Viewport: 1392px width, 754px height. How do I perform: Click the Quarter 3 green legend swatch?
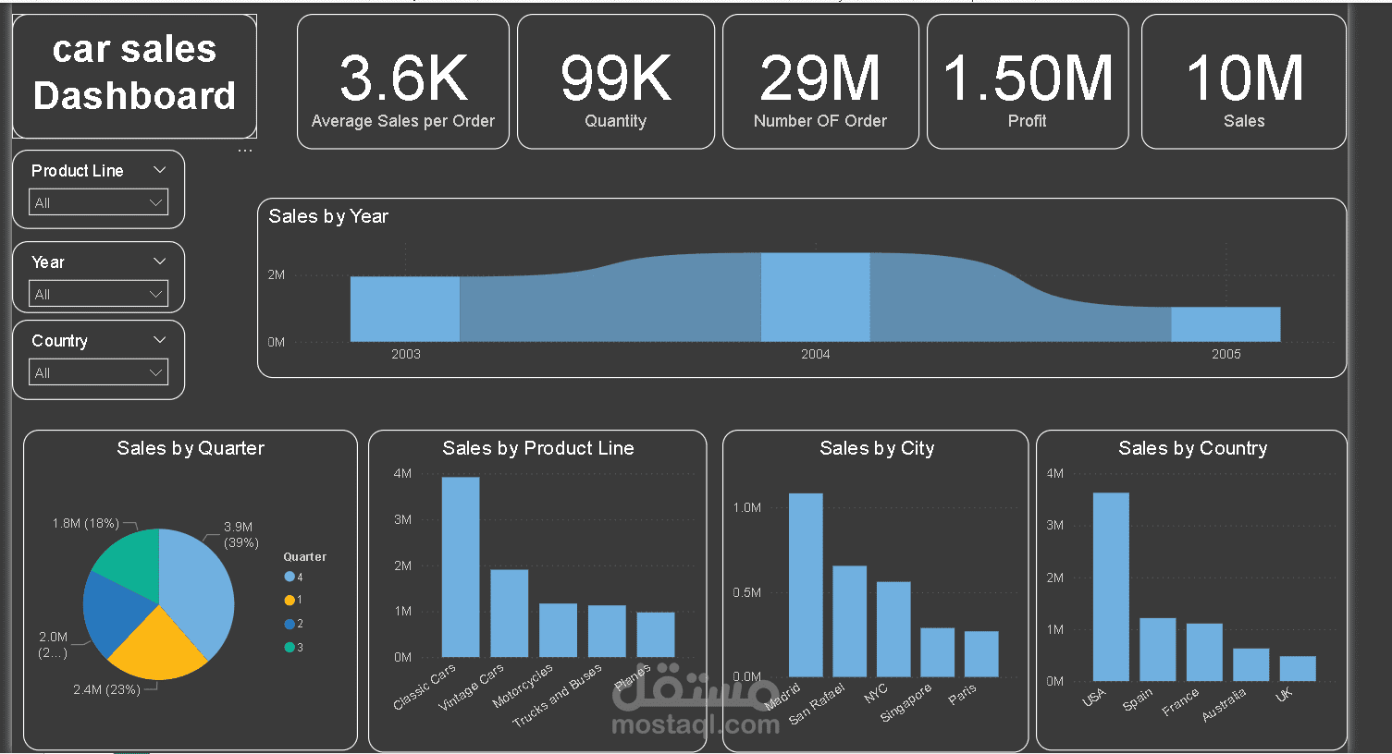point(289,647)
